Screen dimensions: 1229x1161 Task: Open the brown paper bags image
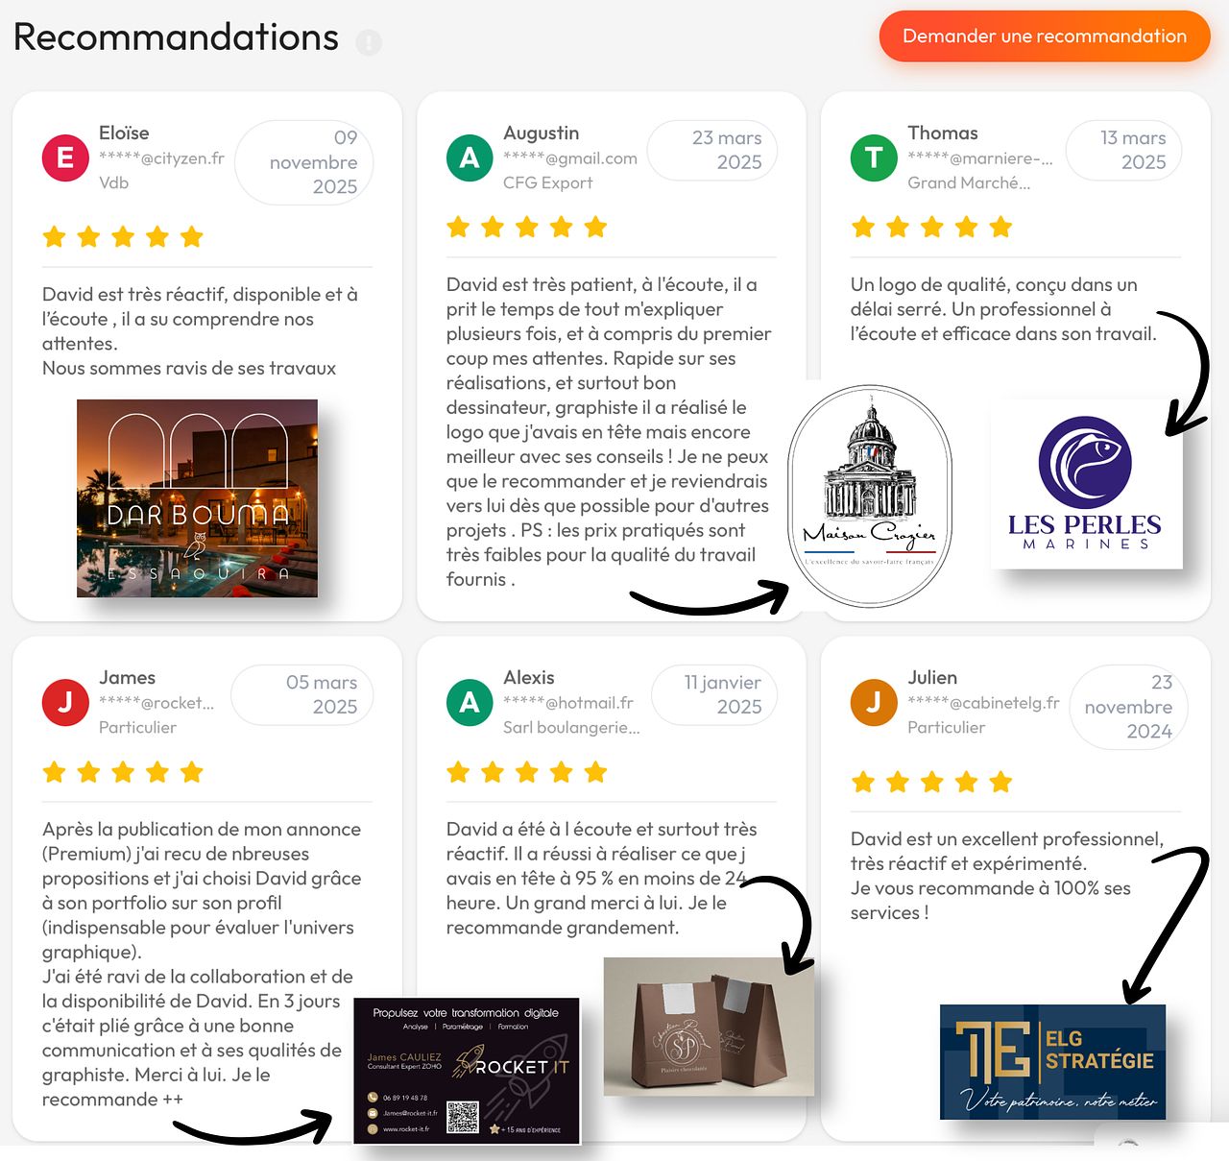coord(709,1027)
